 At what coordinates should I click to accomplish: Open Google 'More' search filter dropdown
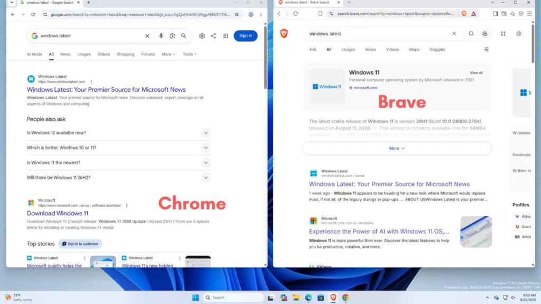click(169, 54)
